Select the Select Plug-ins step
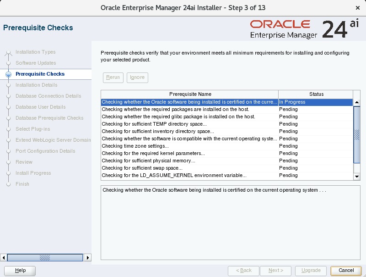 [32, 129]
